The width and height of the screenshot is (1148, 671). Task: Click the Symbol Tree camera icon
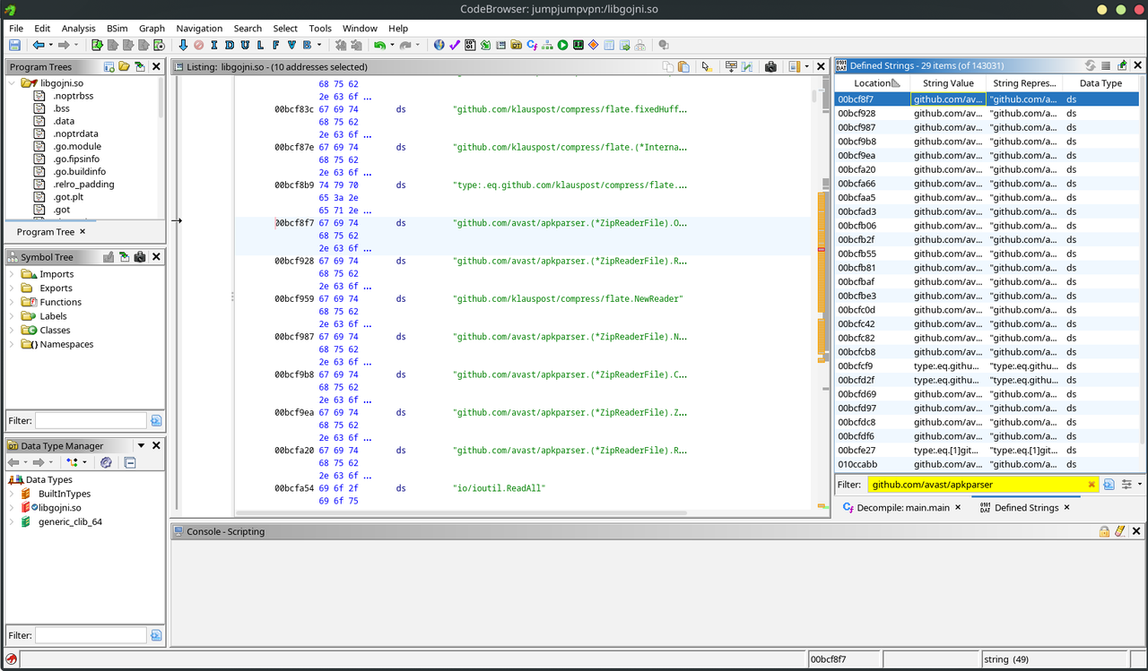(x=139, y=256)
